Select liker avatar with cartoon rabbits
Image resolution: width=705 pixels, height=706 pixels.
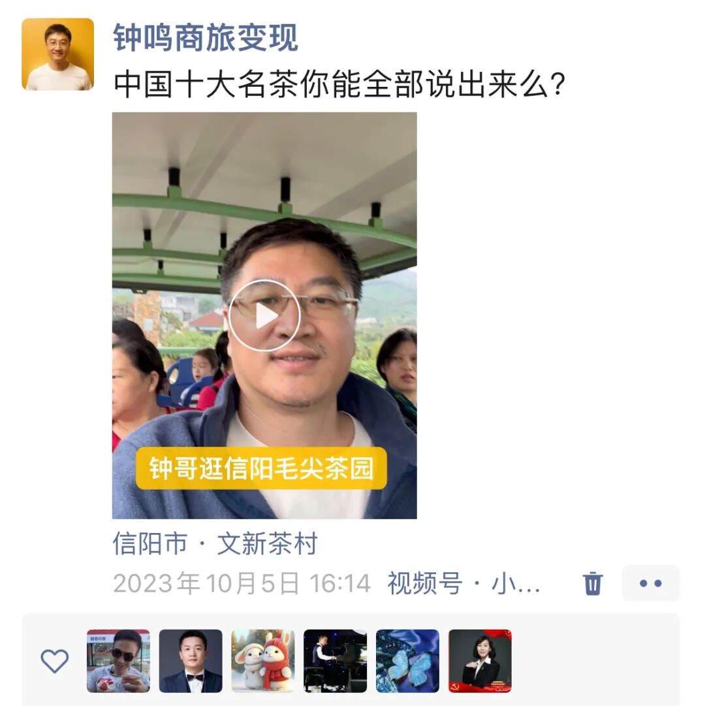(263, 660)
